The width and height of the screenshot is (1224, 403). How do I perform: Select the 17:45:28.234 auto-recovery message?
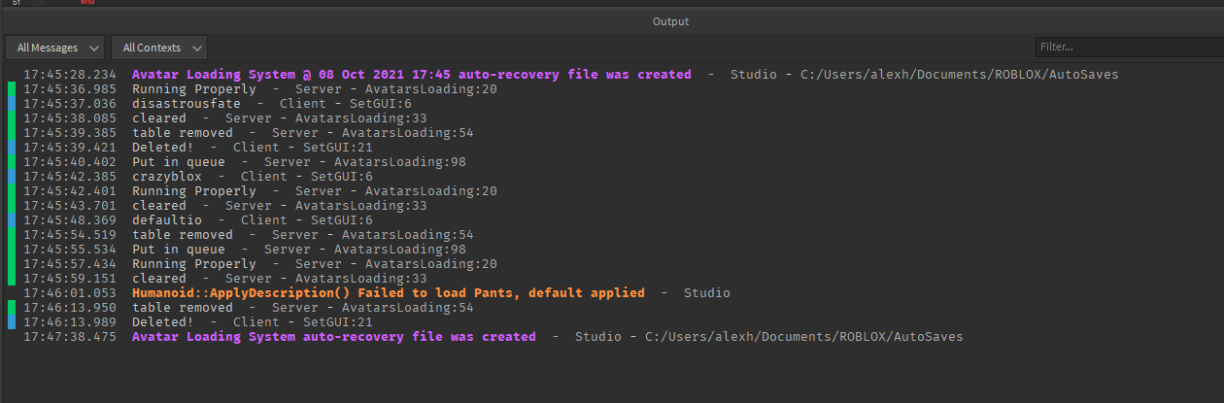(x=412, y=75)
